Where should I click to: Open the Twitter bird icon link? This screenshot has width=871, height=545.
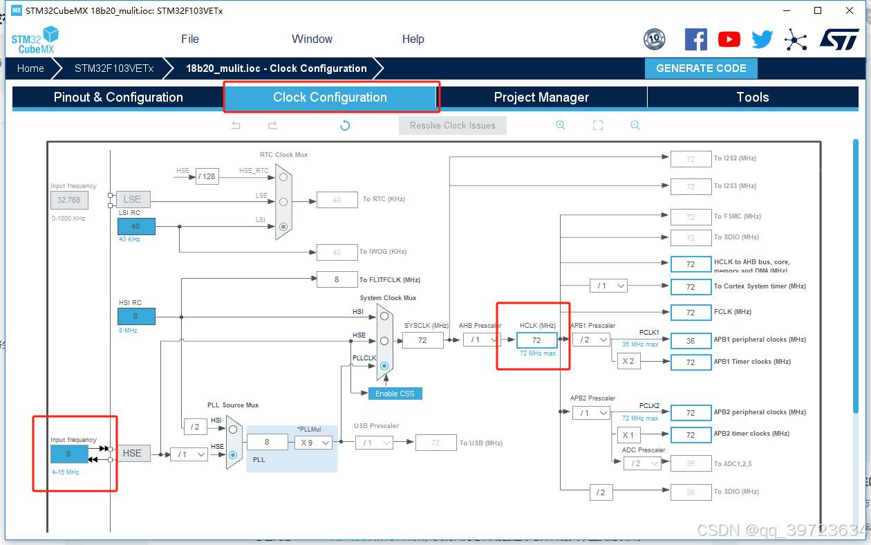(x=762, y=39)
